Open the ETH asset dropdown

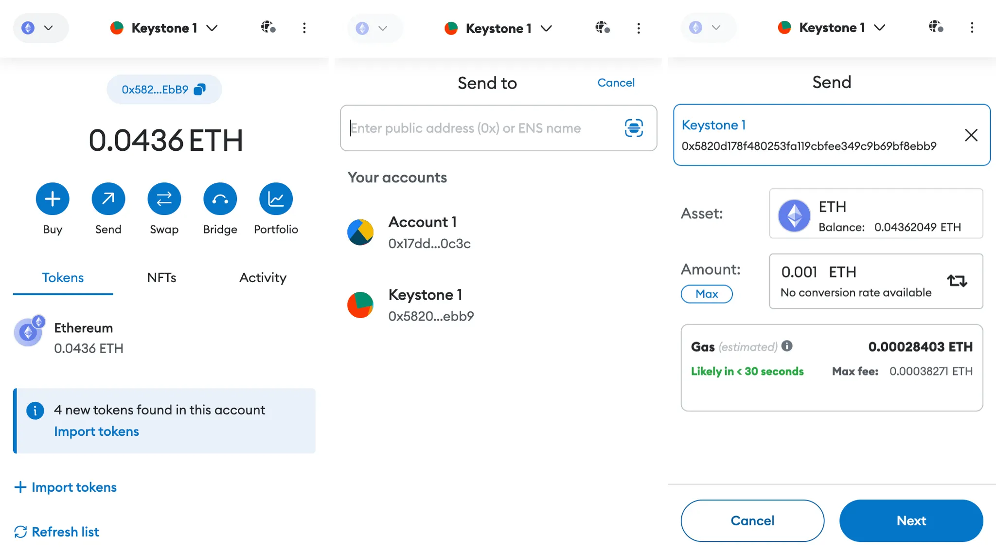click(876, 214)
